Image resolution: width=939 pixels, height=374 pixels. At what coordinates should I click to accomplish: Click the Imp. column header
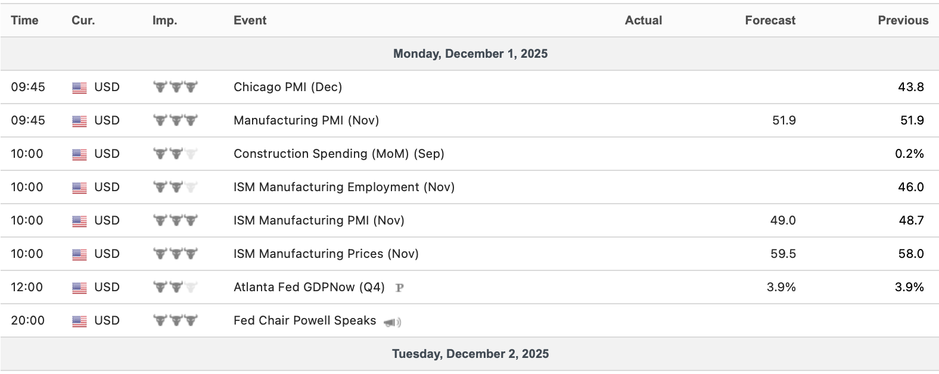(x=164, y=20)
